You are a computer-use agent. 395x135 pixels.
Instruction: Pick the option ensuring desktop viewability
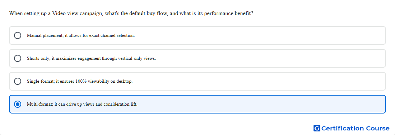(x=197, y=81)
